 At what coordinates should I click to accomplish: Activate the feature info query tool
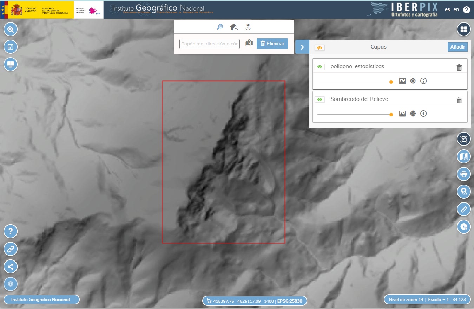tap(464, 227)
